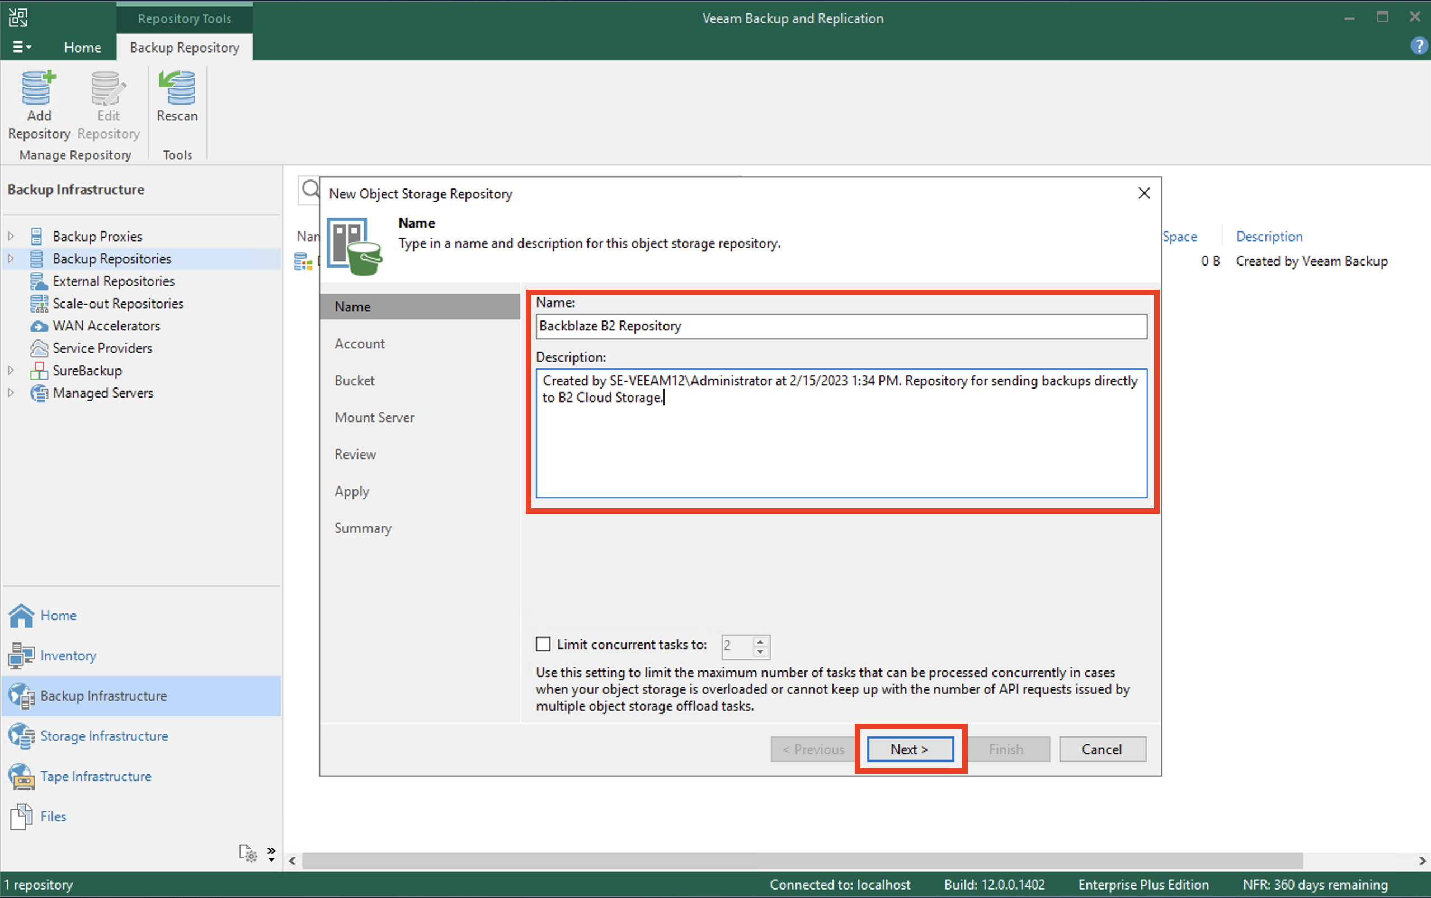
Task: Select the Bucket wizard step
Action: click(355, 381)
